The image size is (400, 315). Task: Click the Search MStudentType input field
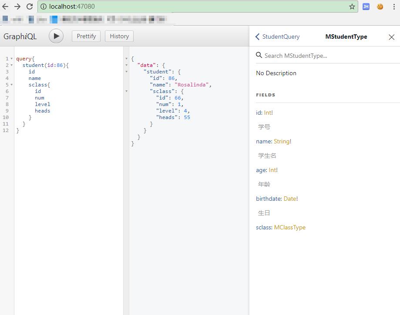point(305,55)
